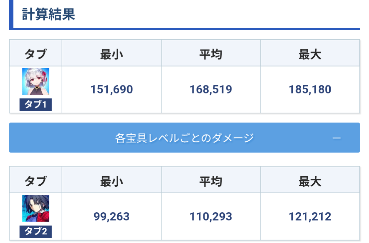369x243 pixels.
Task: Select the タブ2 label badge
Action: pyautogui.click(x=36, y=231)
